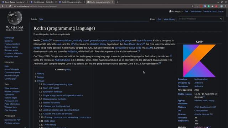Jump to History section in contents
This screenshot has height=128, width=228.
tap(40, 74)
